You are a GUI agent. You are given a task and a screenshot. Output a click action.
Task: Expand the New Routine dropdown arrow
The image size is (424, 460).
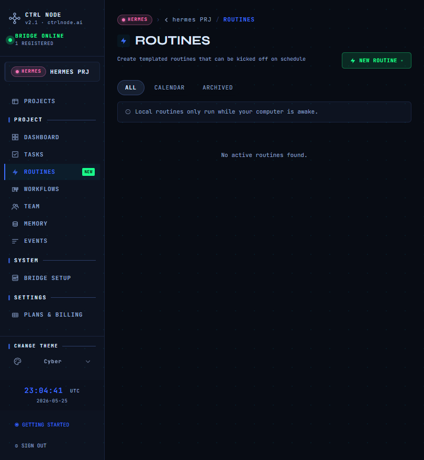(x=402, y=61)
